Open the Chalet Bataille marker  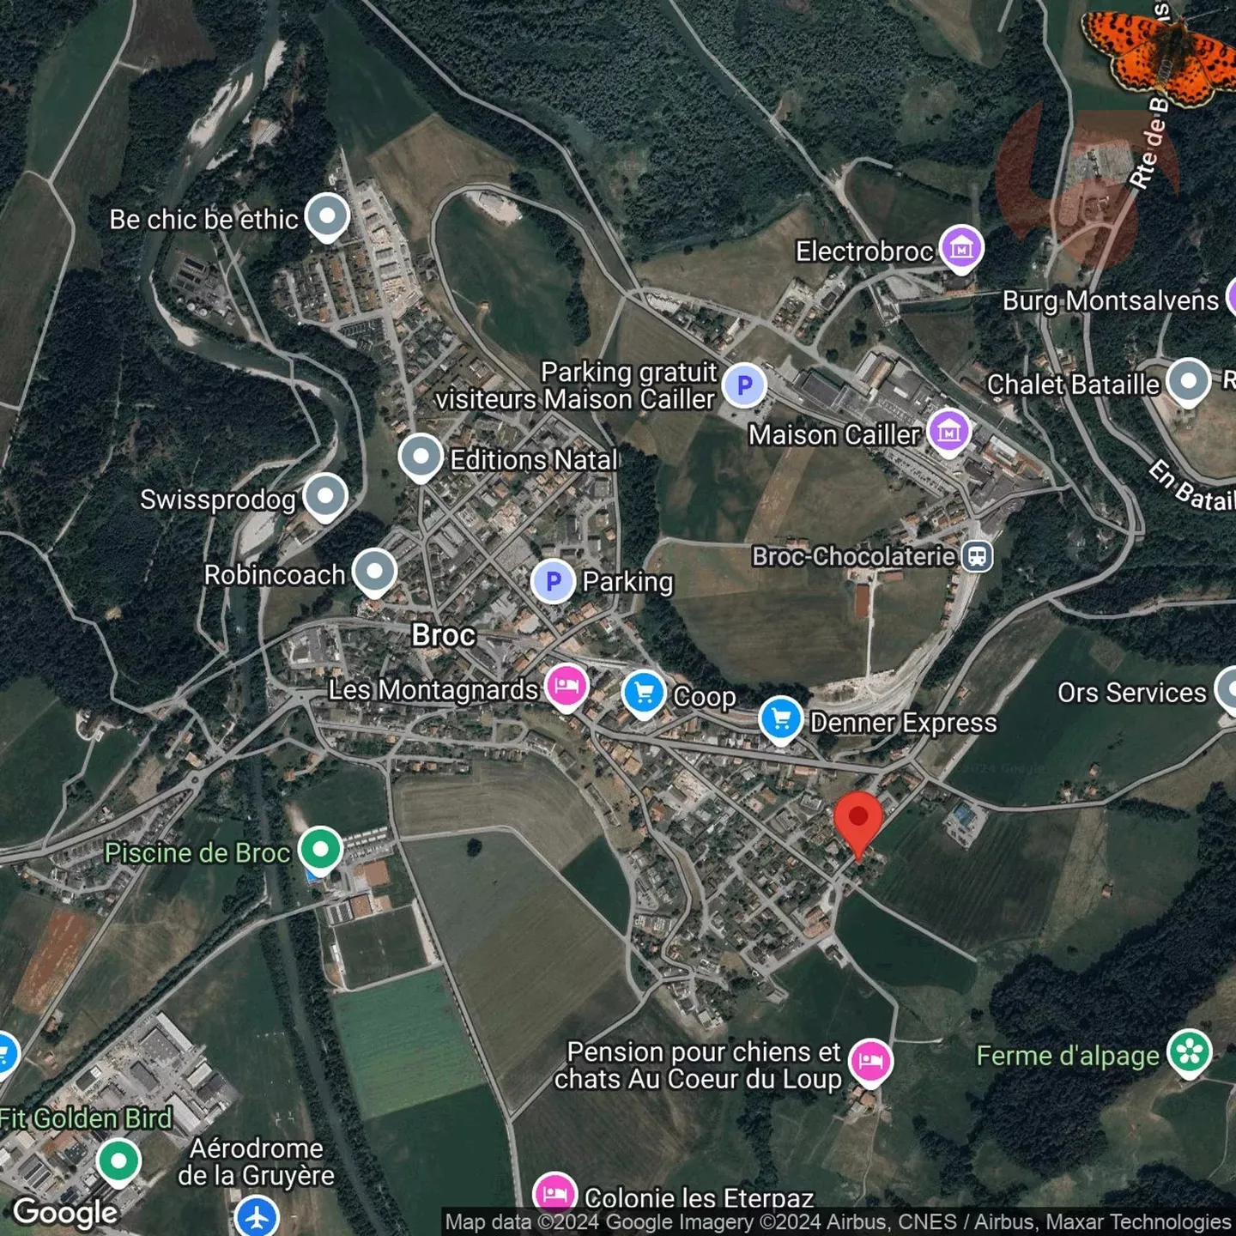(x=1189, y=382)
